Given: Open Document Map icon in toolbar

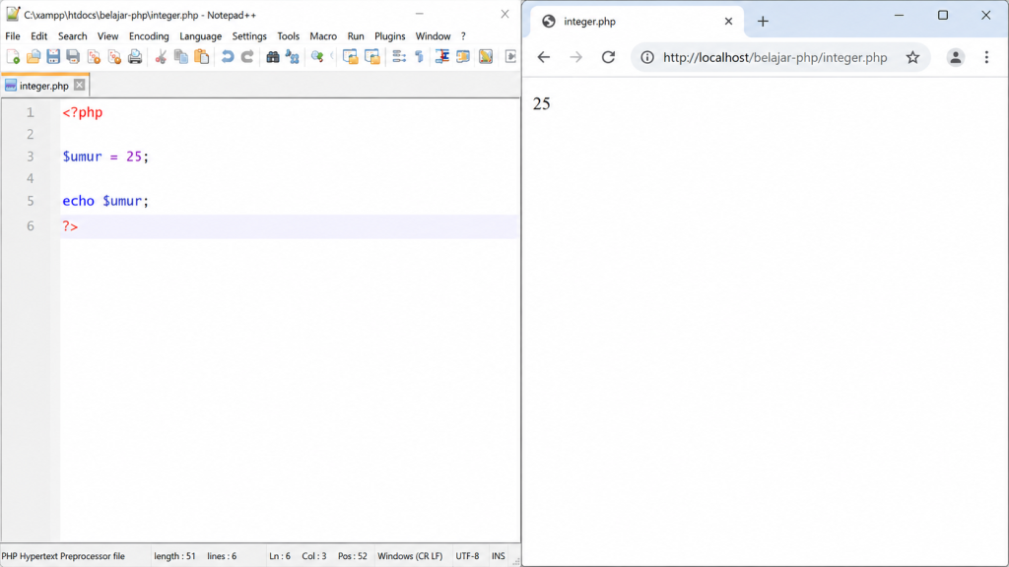Looking at the screenshot, I should [486, 57].
